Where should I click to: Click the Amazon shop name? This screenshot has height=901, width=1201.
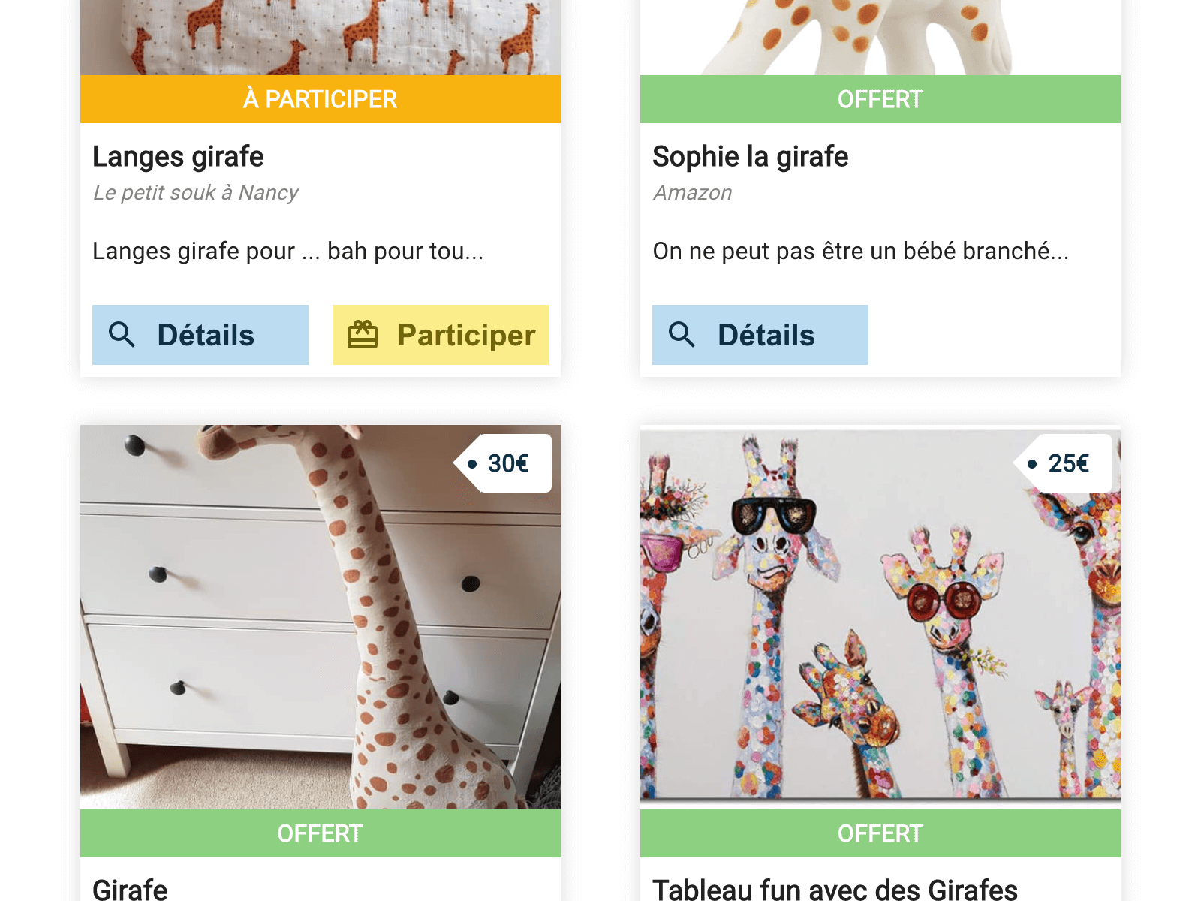click(x=692, y=193)
